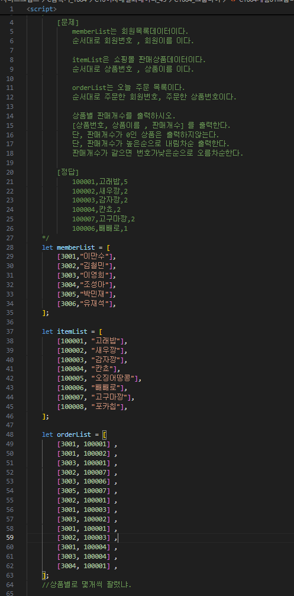
Task: Click the 'let itemList = [' declaration
Action: click(x=72, y=331)
